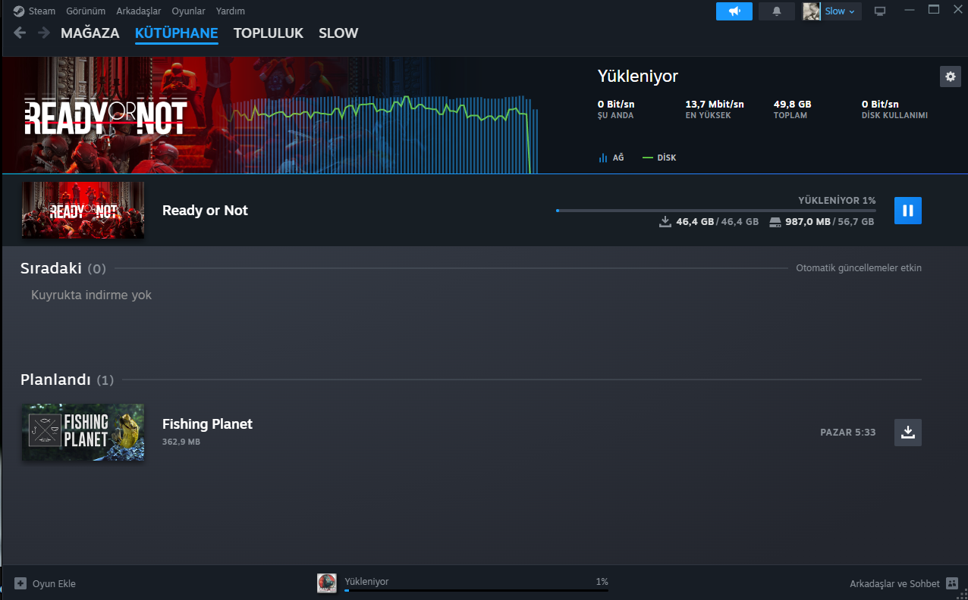This screenshot has height=600, width=968.
Task: Open the Yardım menu
Action: coord(231,11)
